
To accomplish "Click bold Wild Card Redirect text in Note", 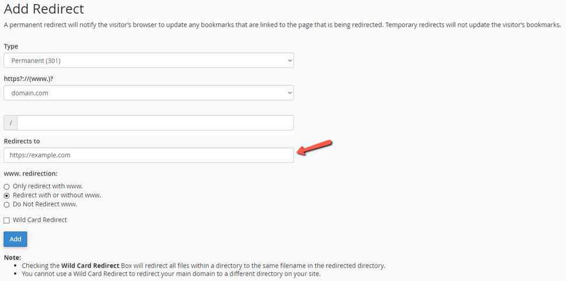I will coord(90,266).
